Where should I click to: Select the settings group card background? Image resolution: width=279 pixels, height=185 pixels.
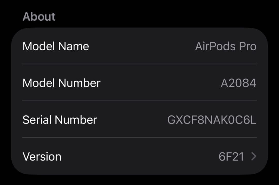tap(139, 101)
